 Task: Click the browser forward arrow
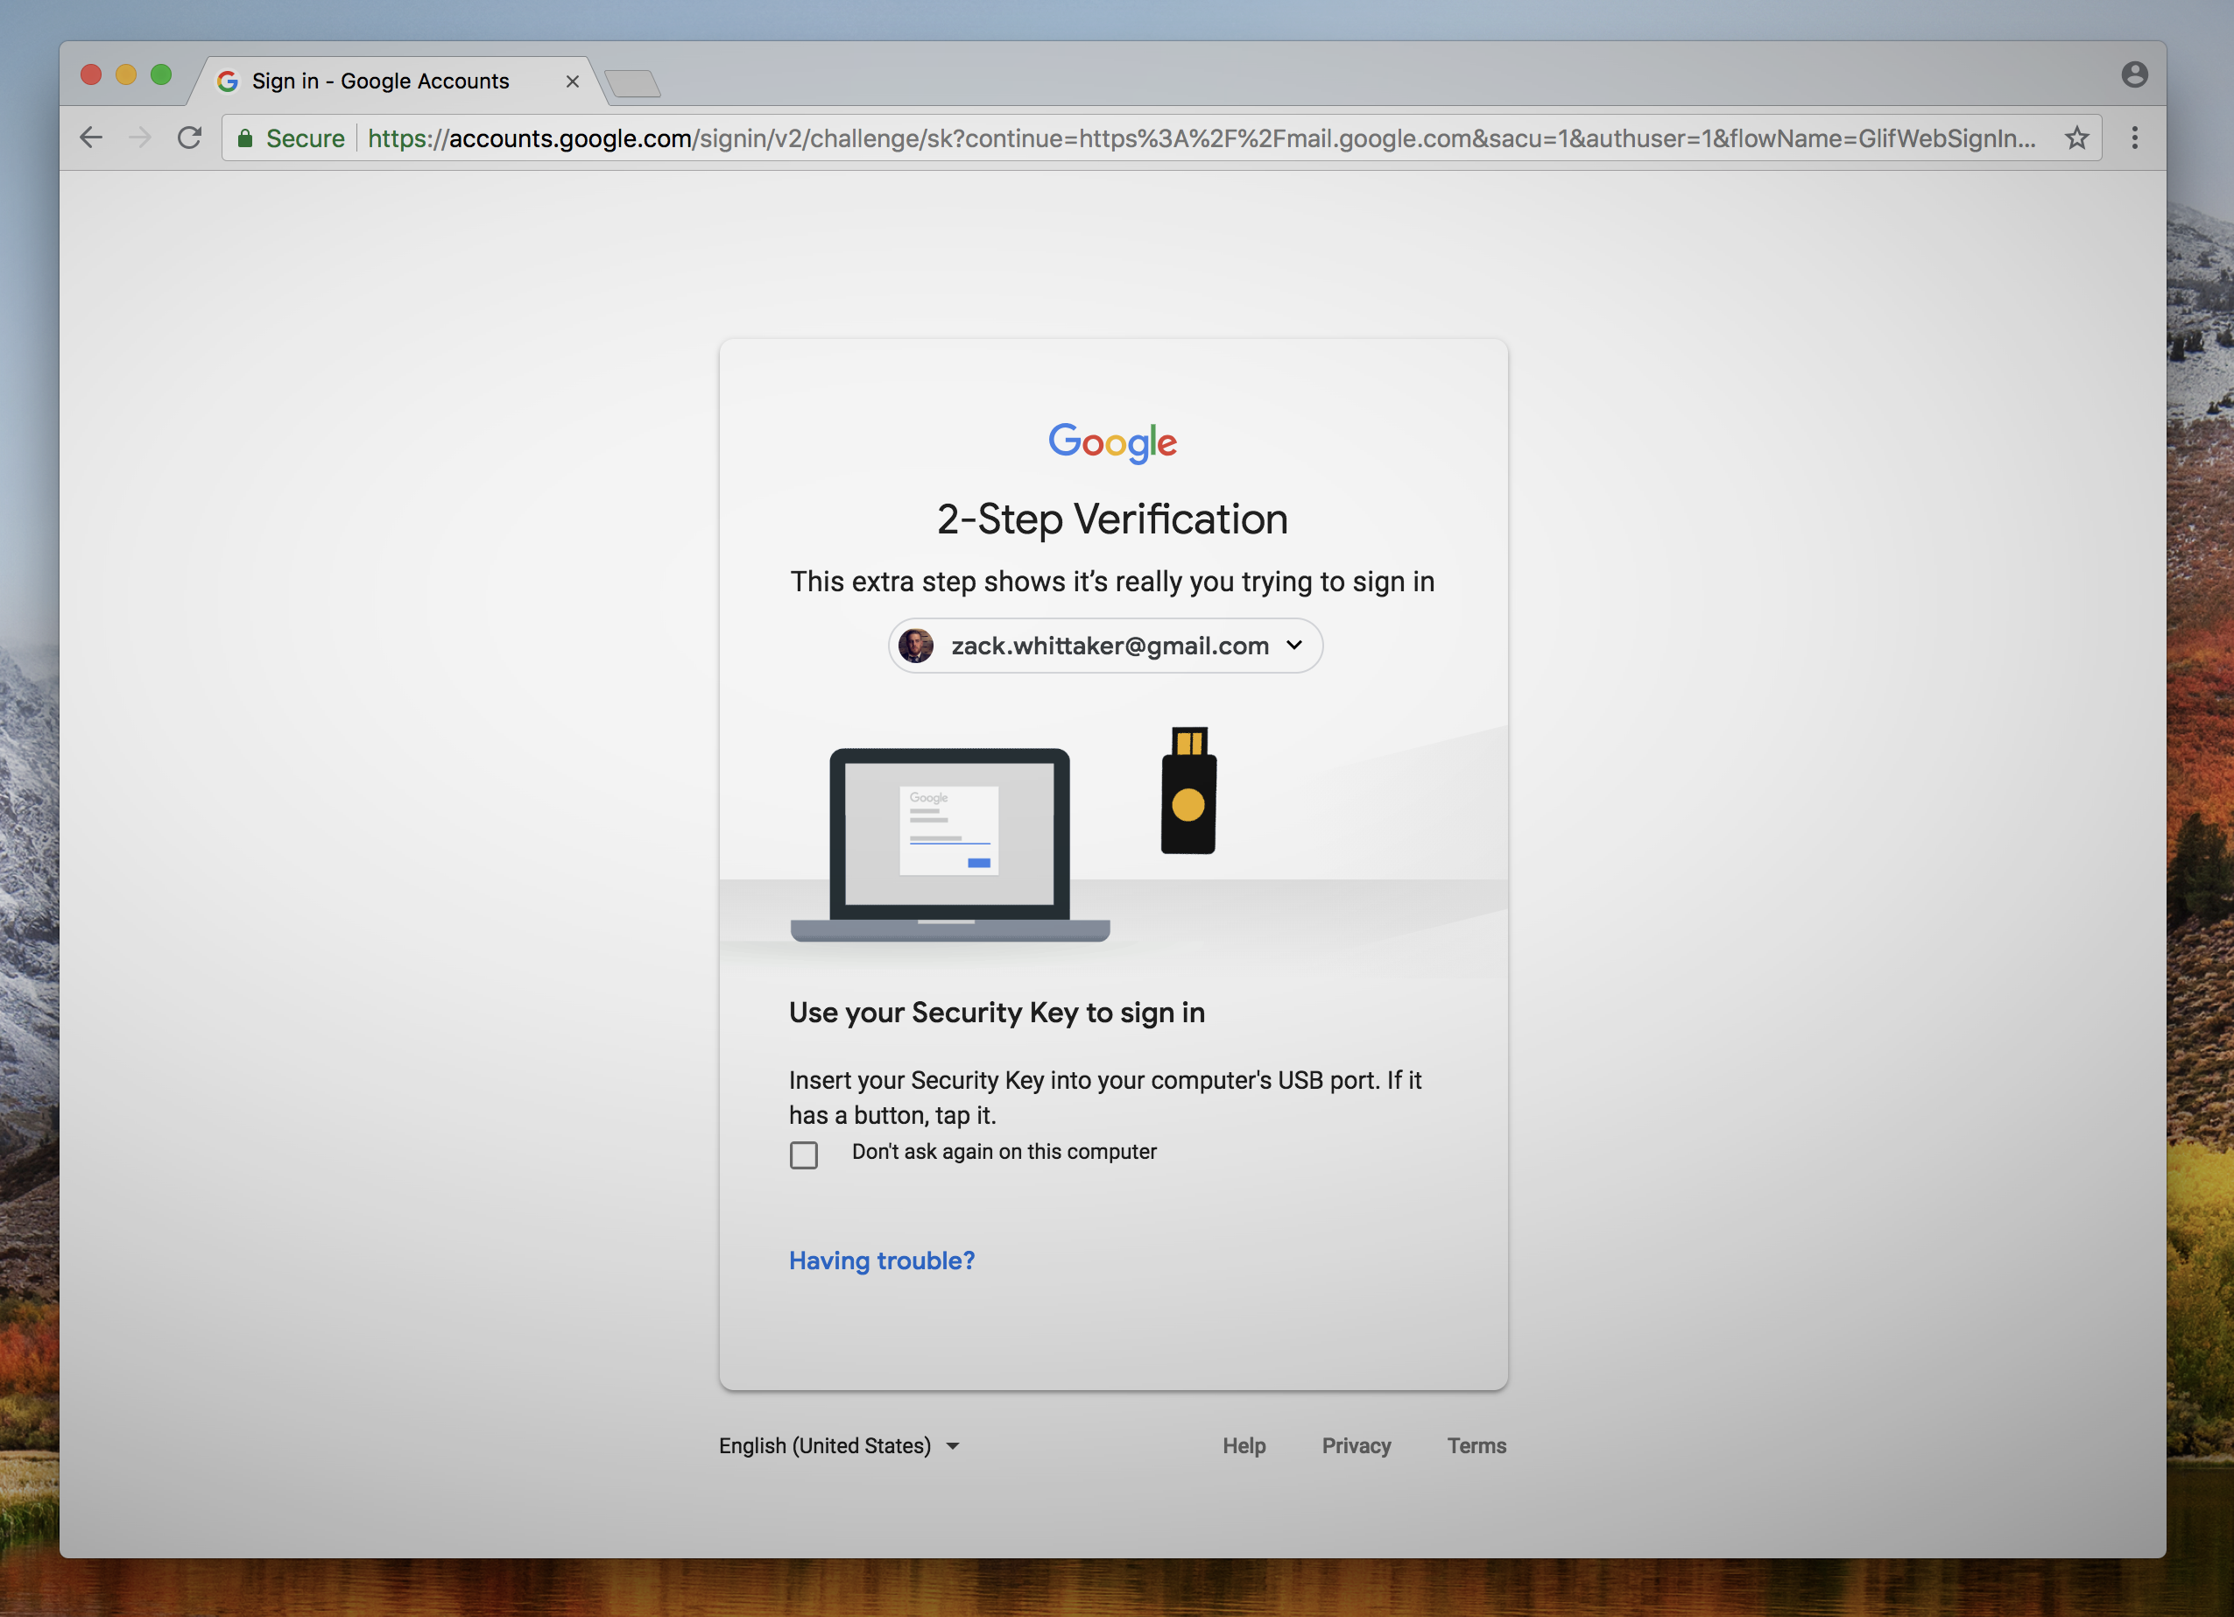pos(140,138)
